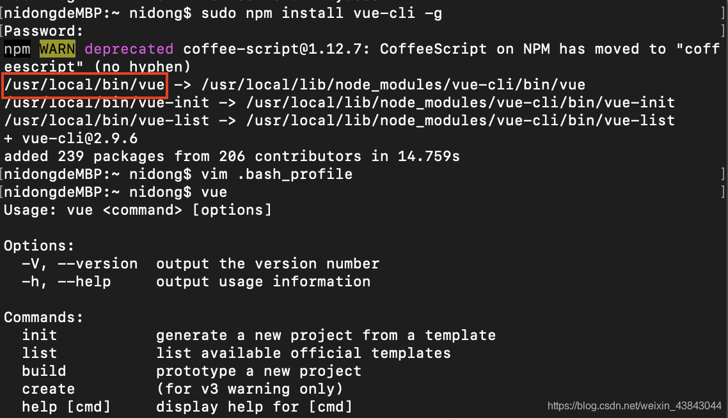Click the -h, --help option

[67, 282]
